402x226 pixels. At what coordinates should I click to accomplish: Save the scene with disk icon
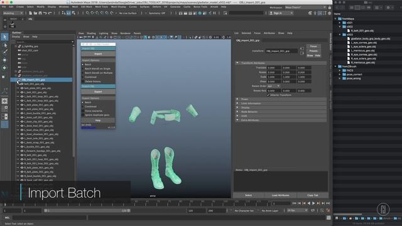pyautogui.click(x=40, y=13)
